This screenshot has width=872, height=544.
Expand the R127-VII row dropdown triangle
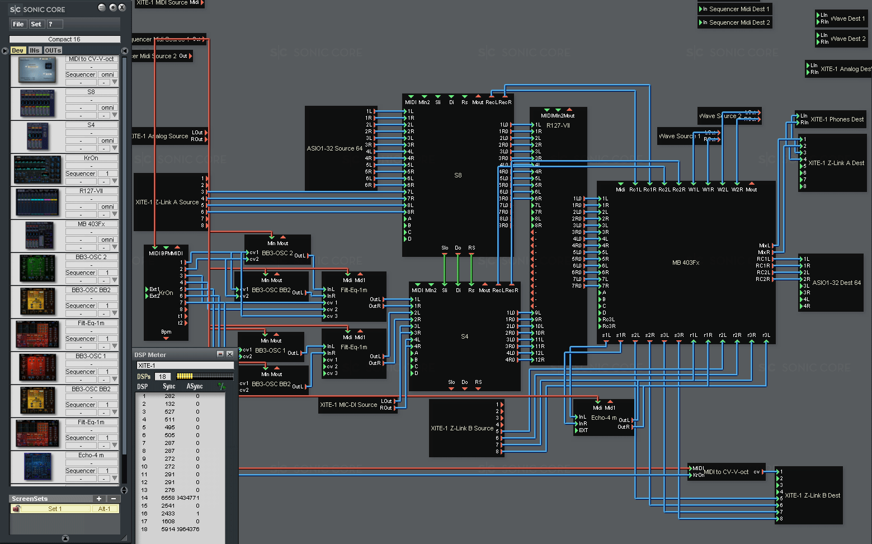[x=115, y=214]
